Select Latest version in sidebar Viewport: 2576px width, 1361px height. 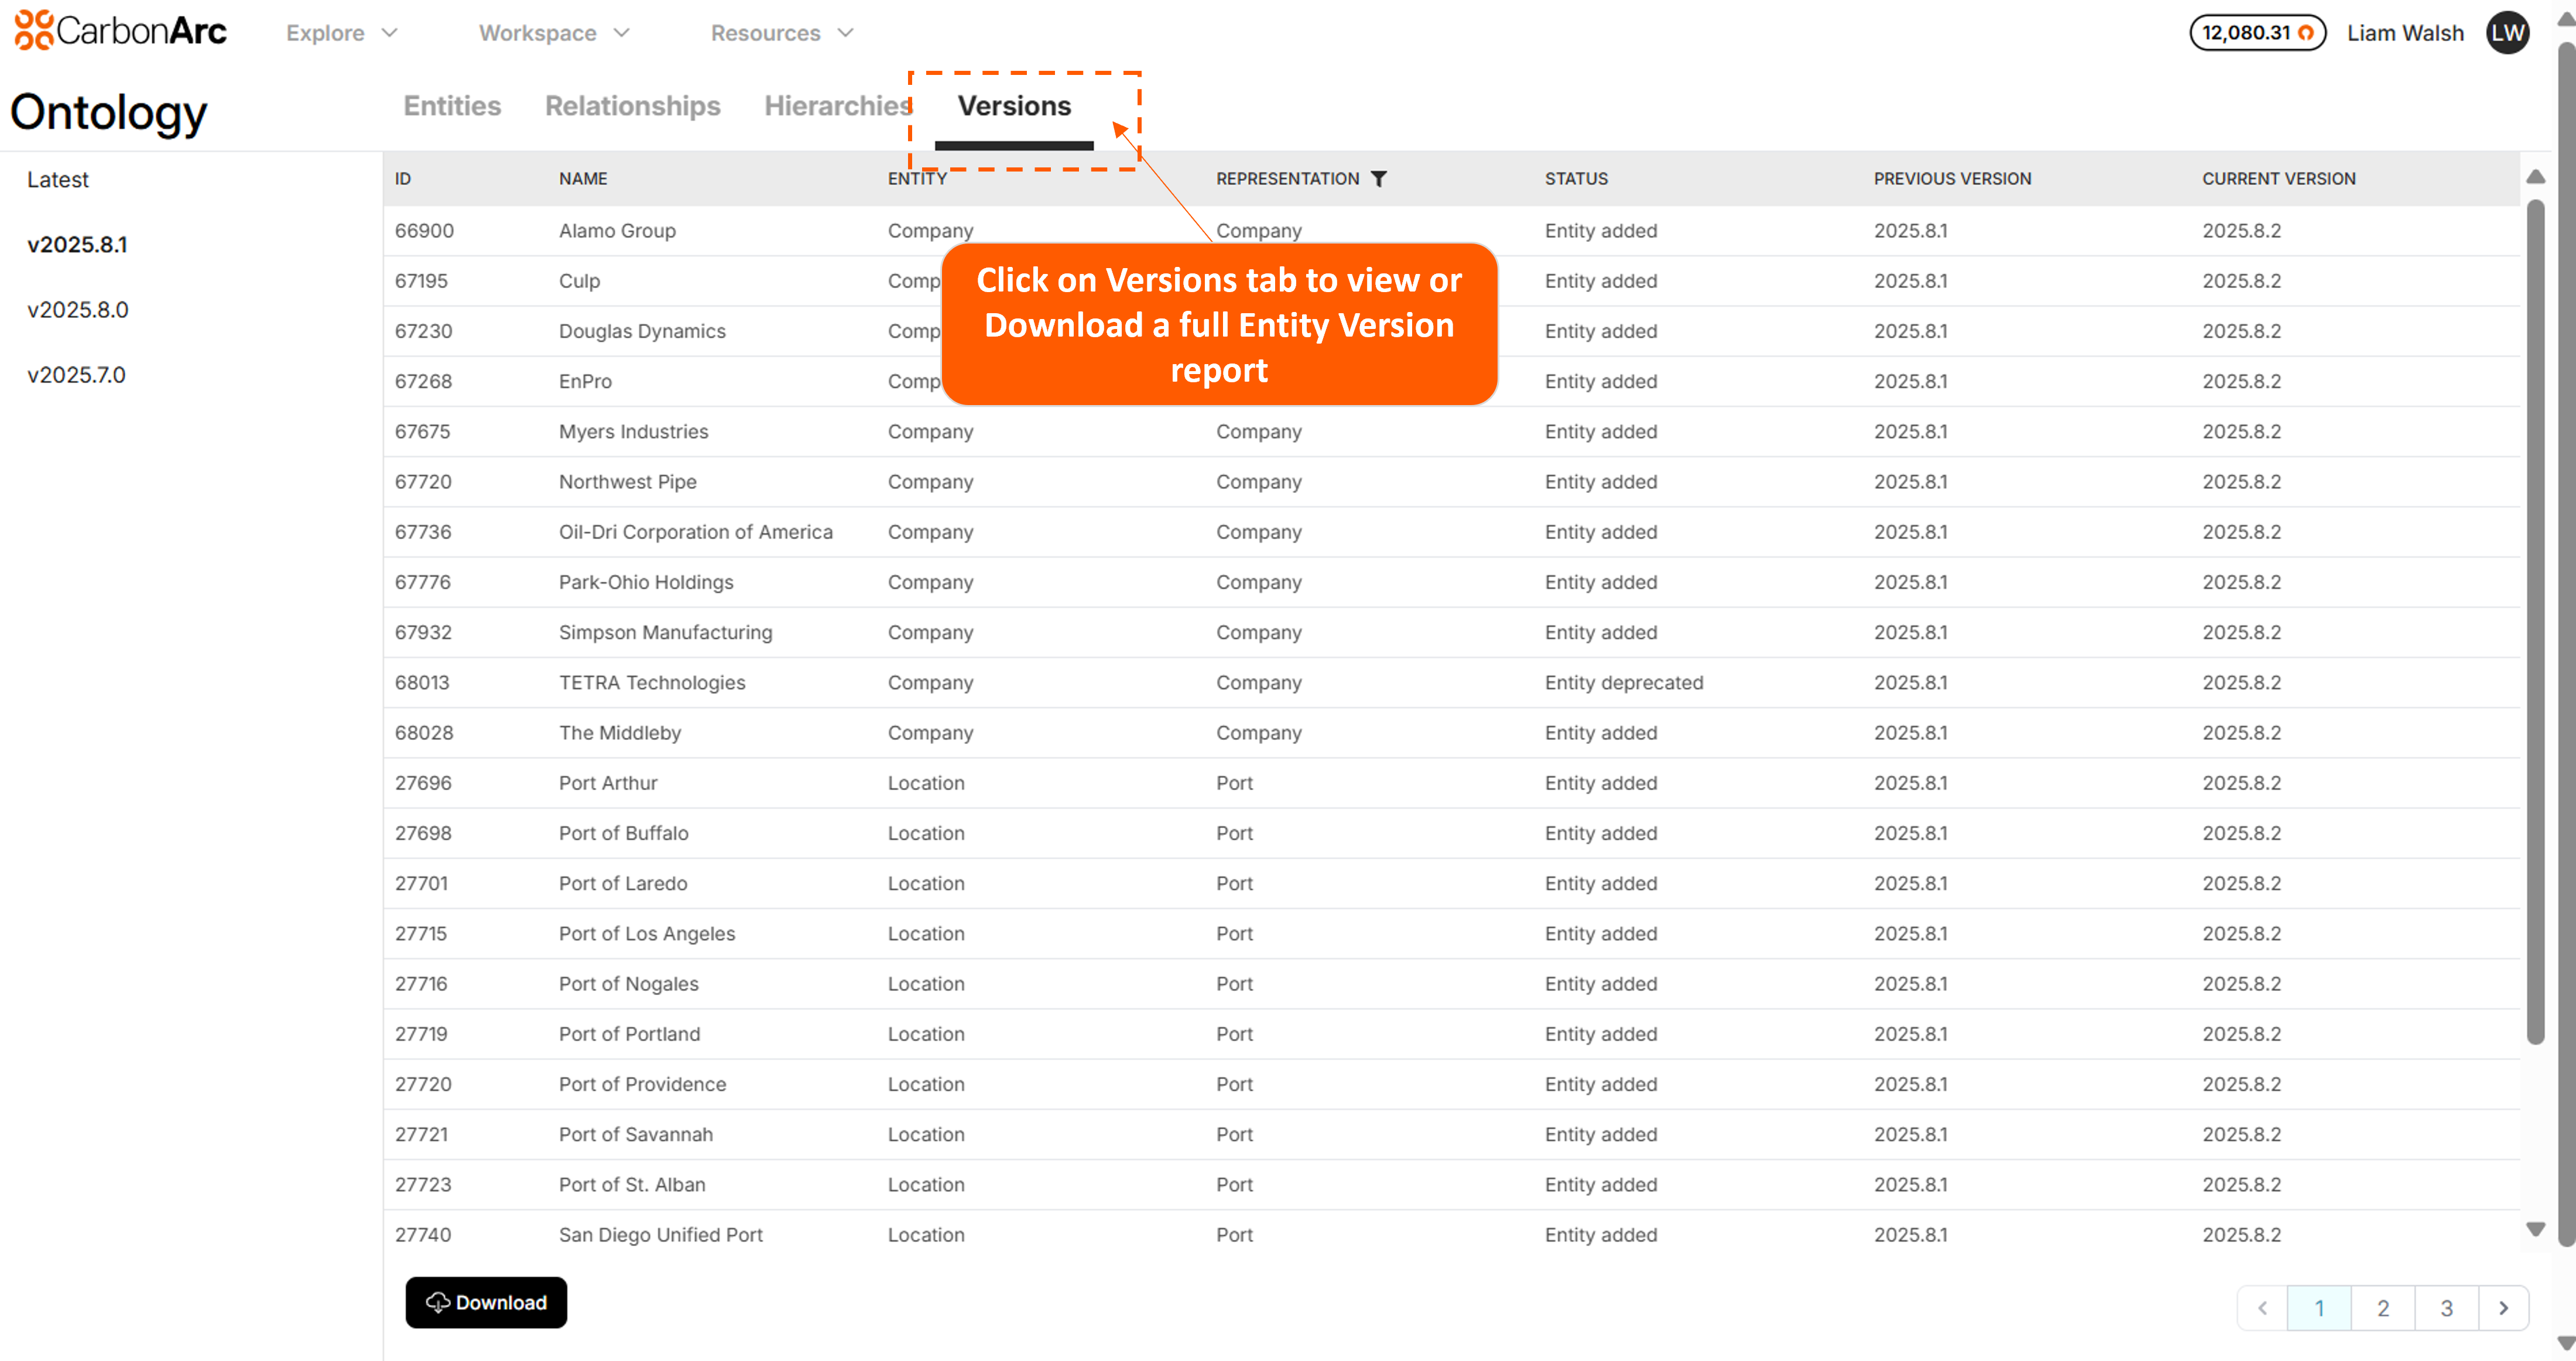point(58,180)
